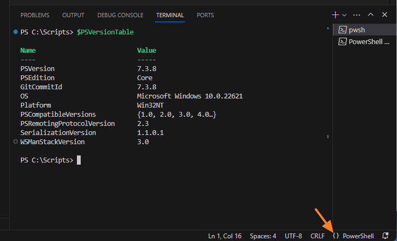Select the pwsh terminal in the list

click(x=365, y=30)
